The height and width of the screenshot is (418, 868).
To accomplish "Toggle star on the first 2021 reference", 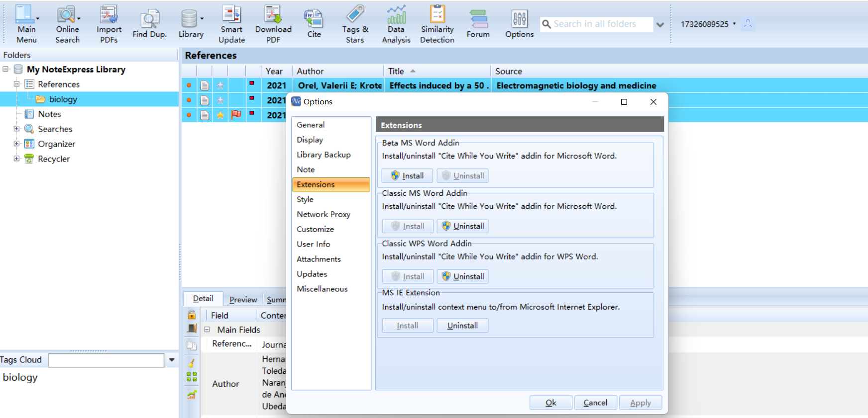I will pyautogui.click(x=220, y=85).
